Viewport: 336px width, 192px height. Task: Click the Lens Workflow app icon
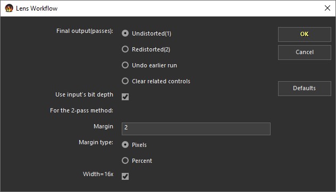point(9,8)
